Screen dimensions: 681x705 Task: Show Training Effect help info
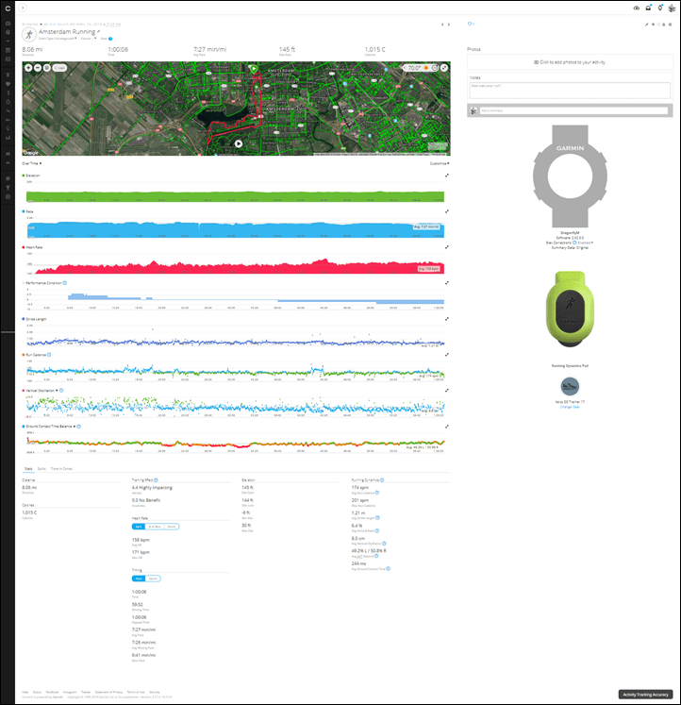point(156,480)
